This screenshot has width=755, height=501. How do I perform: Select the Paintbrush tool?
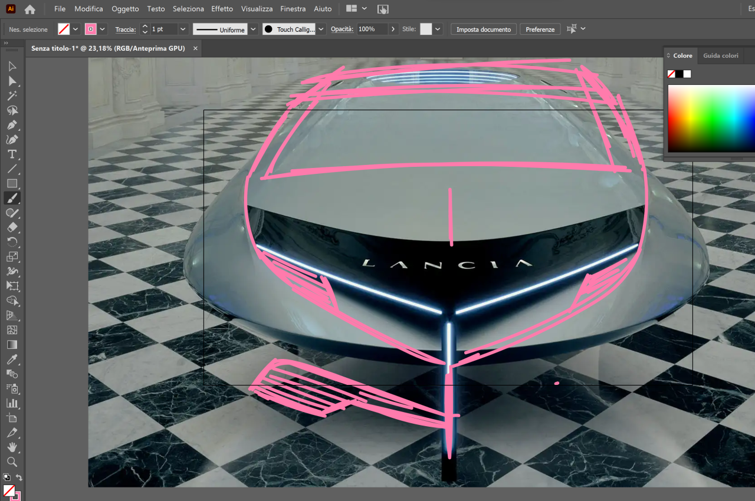click(x=12, y=198)
